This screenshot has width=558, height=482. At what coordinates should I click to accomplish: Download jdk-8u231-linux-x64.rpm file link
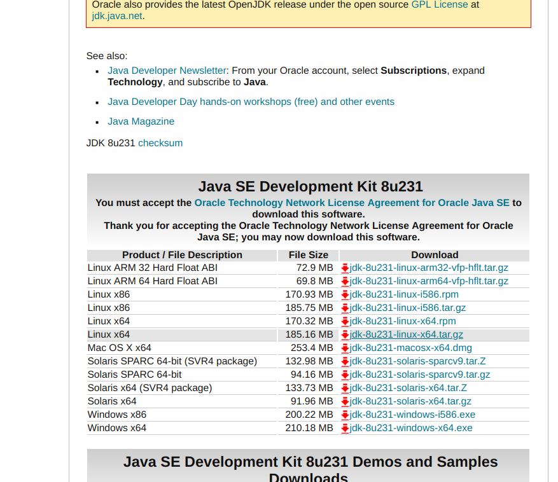(403, 321)
